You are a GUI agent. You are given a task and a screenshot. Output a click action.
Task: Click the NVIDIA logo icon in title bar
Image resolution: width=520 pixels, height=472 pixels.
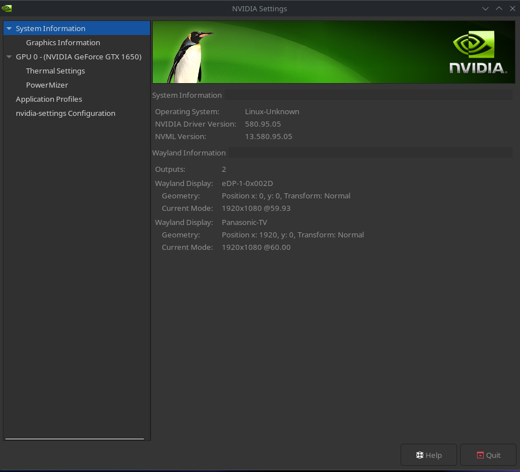coord(7,8)
